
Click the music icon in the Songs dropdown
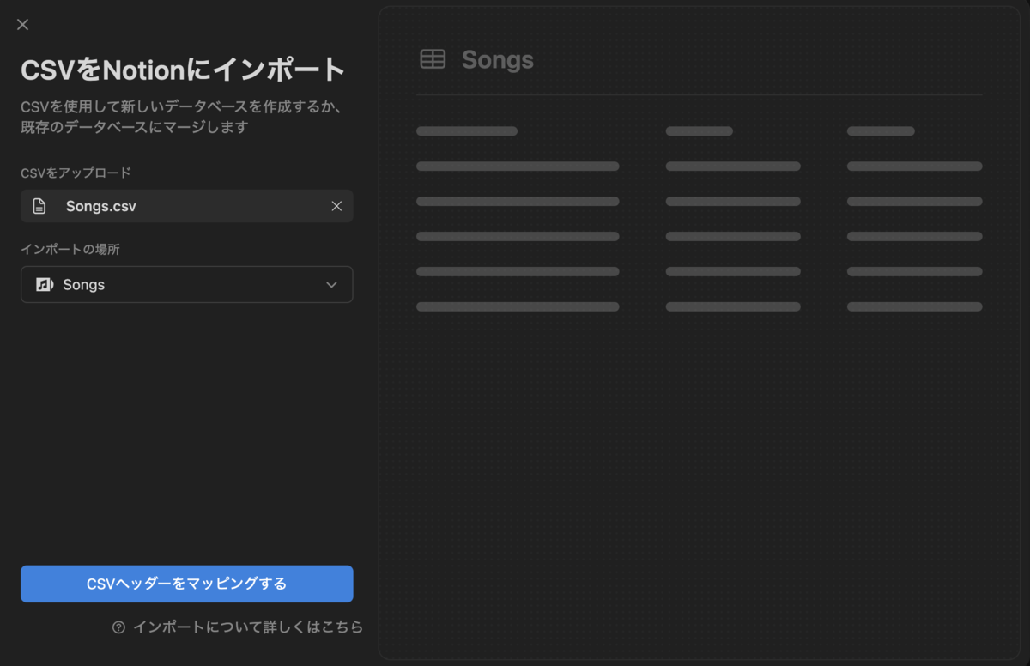point(45,285)
